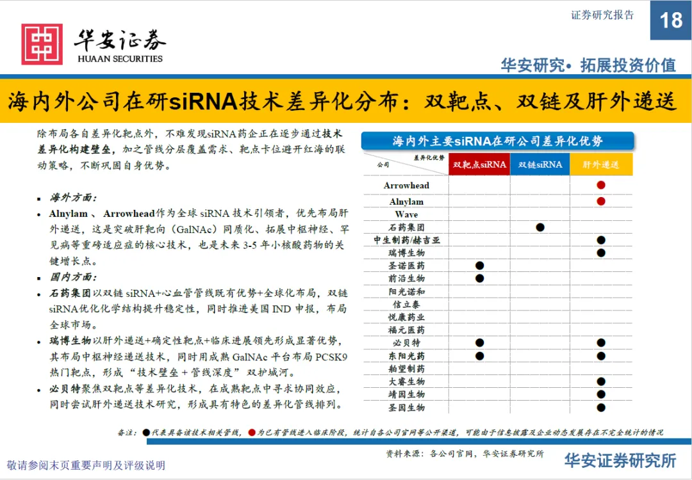Screen dimensions: 692x480
Task: Select the 阳光诺和 row label
Action: [406, 292]
